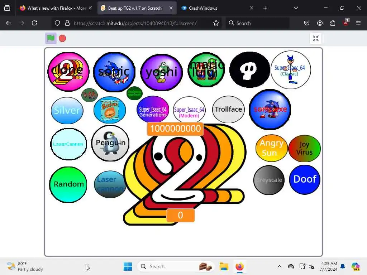367x275 pixels.
Task: Close the CrashWindows tab
Action: click(251, 8)
